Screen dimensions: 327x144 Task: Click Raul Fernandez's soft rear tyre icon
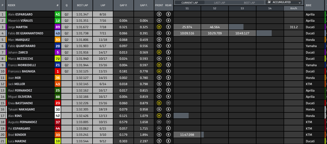click(x=168, y=90)
